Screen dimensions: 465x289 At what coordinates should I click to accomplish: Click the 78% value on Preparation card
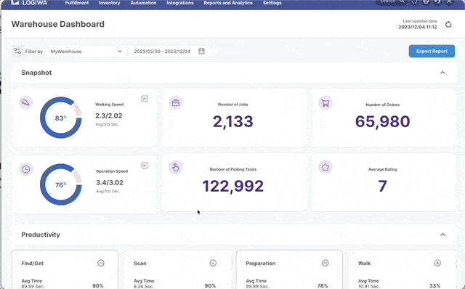click(323, 286)
